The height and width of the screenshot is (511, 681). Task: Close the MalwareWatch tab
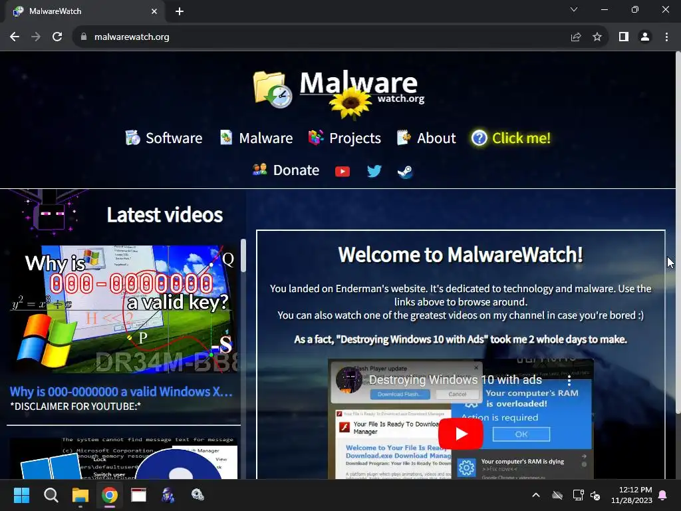(x=154, y=11)
